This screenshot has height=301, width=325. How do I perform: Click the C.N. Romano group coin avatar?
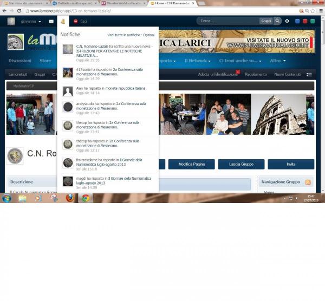tap(15, 156)
